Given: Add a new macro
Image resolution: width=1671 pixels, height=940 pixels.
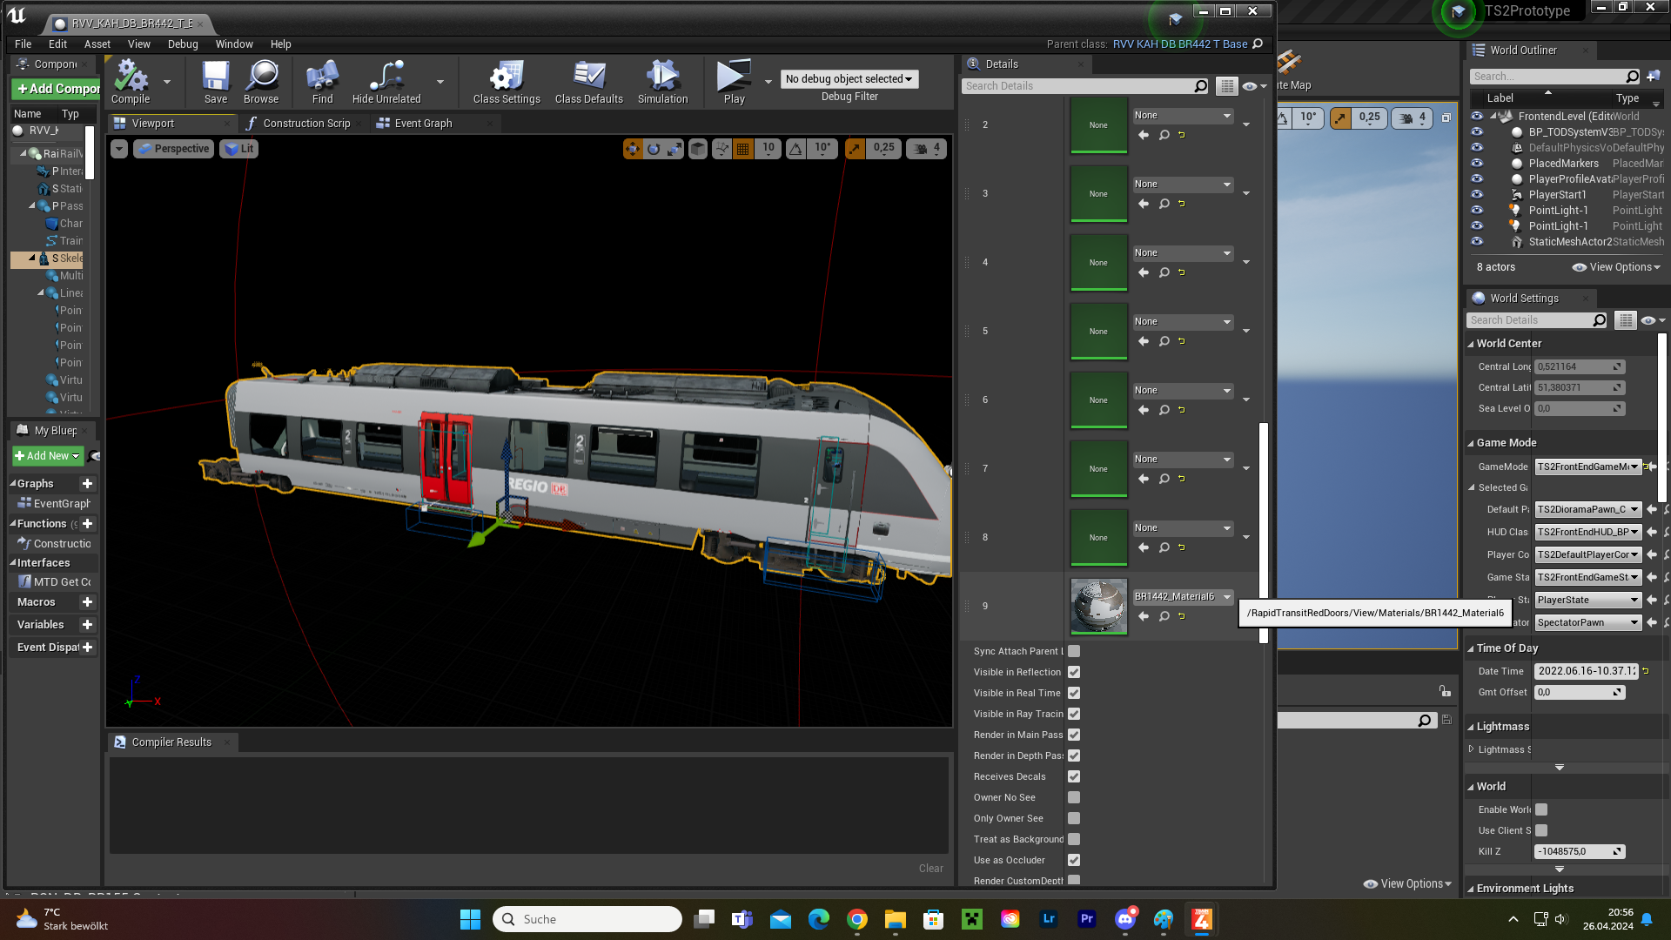Looking at the screenshot, I should (87, 602).
